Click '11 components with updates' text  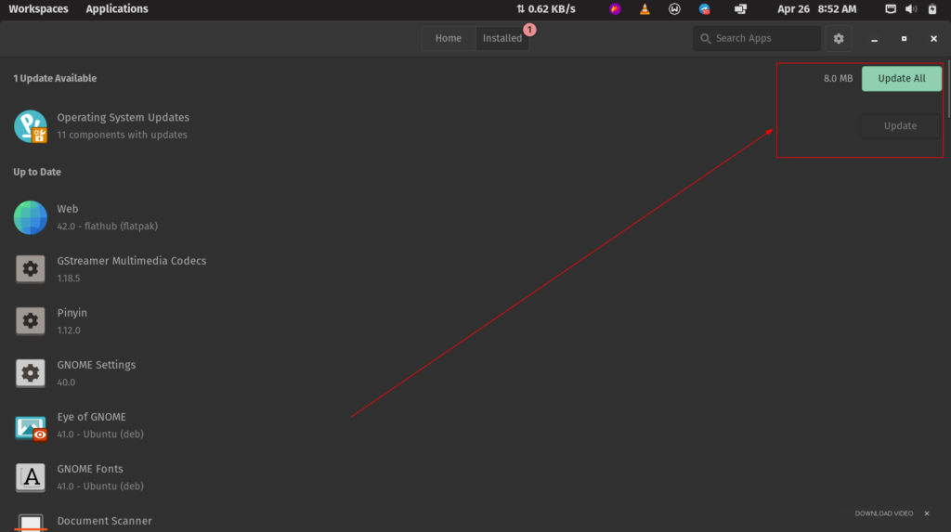tap(122, 136)
